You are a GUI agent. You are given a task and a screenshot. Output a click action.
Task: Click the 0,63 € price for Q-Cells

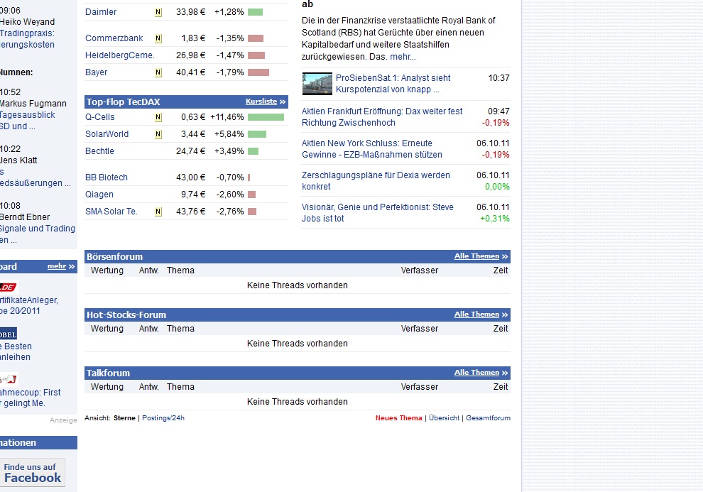coord(192,117)
